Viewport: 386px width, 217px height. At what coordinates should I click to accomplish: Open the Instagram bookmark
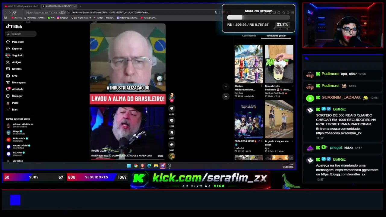[62, 18]
